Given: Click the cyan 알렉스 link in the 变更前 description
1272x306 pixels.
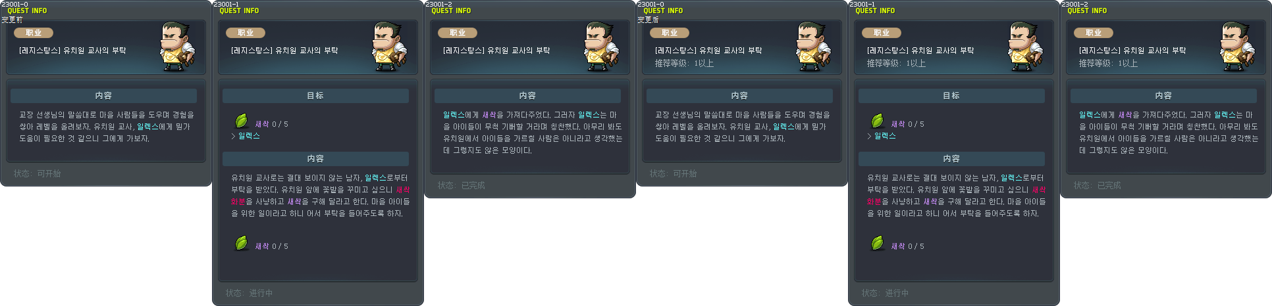Looking at the screenshot, I should click(147, 127).
